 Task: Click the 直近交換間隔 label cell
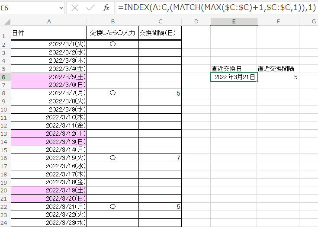tap(278, 69)
